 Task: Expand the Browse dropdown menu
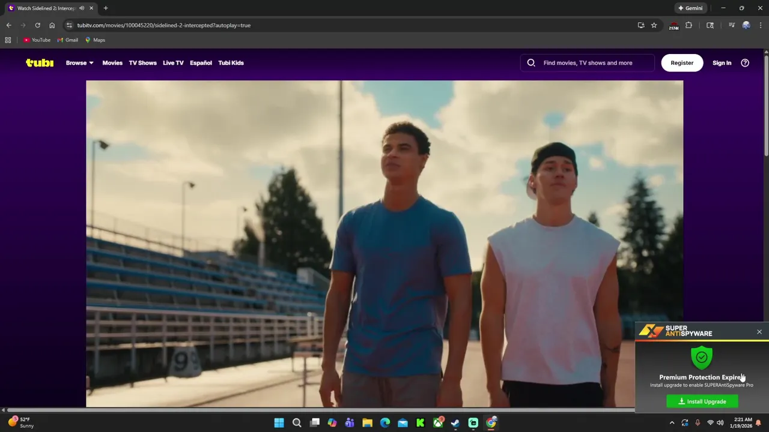coord(79,62)
